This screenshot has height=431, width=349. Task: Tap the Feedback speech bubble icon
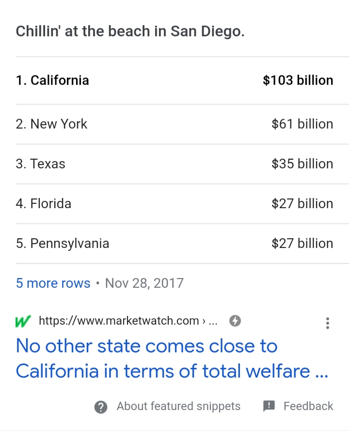[x=269, y=406]
